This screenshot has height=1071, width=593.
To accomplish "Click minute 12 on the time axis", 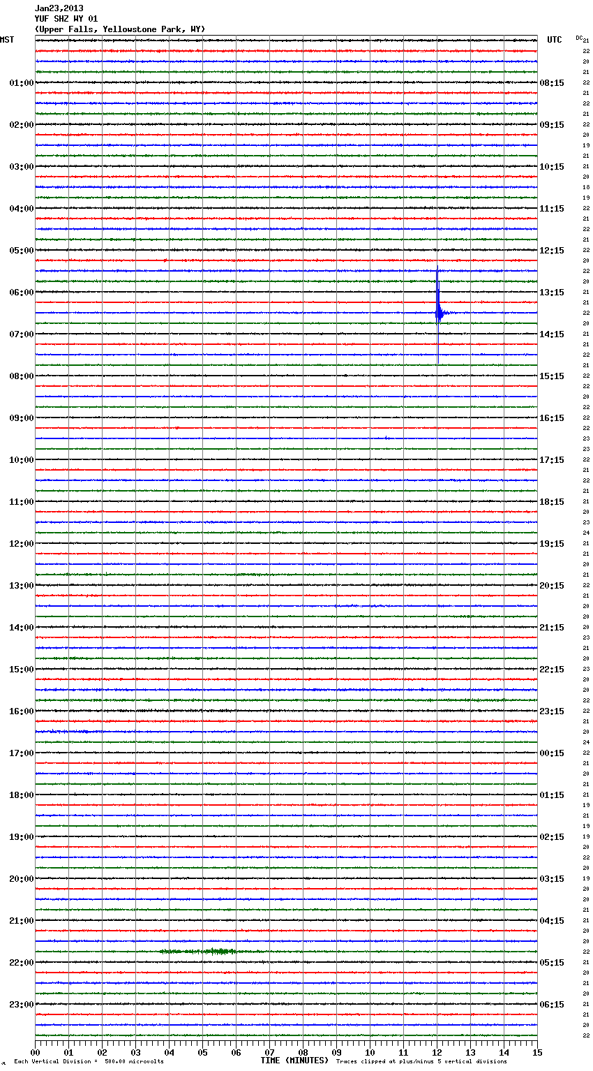I will pyautogui.click(x=437, y=1052).
